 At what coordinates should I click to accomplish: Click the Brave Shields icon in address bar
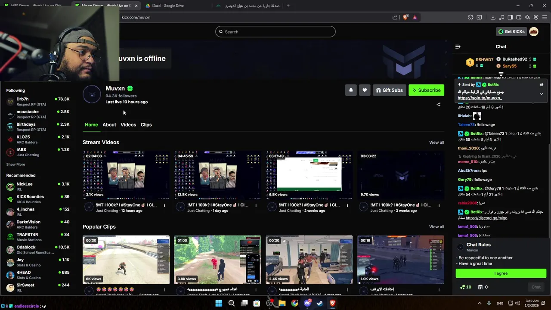pyautogui.click(x=406, y=17)
